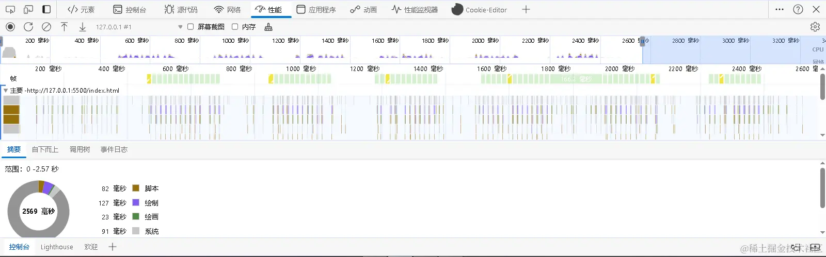This screenshot has height=257, width=826.
Task: Open the 性能监视器 tab
Action: point(415,9)
